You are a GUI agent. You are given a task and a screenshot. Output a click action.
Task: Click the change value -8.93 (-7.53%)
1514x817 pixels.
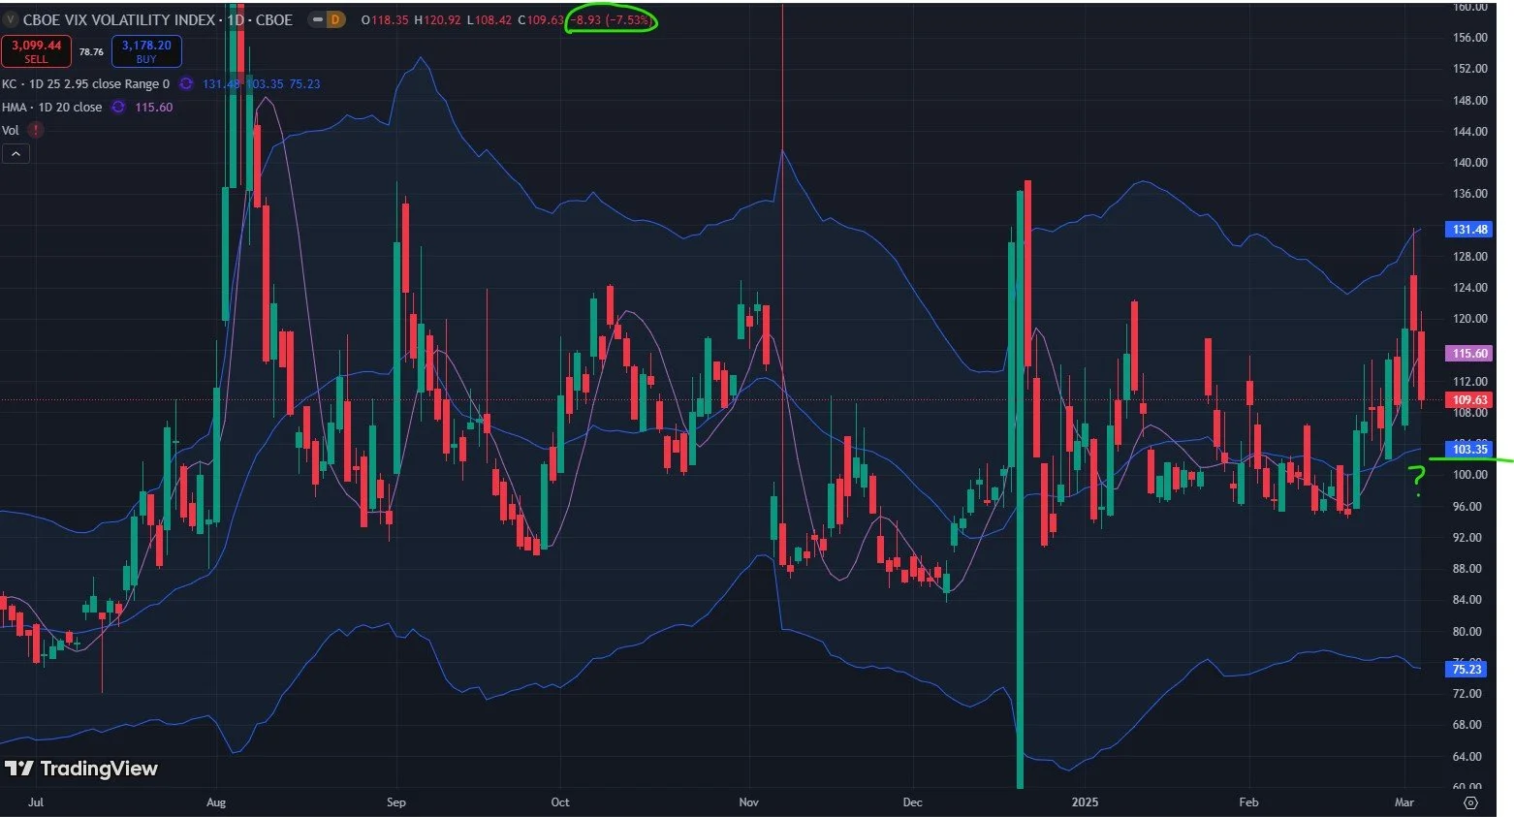tap(611, 19)
